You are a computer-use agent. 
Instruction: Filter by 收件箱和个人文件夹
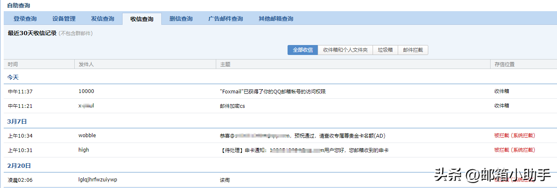tap(345, 50)
